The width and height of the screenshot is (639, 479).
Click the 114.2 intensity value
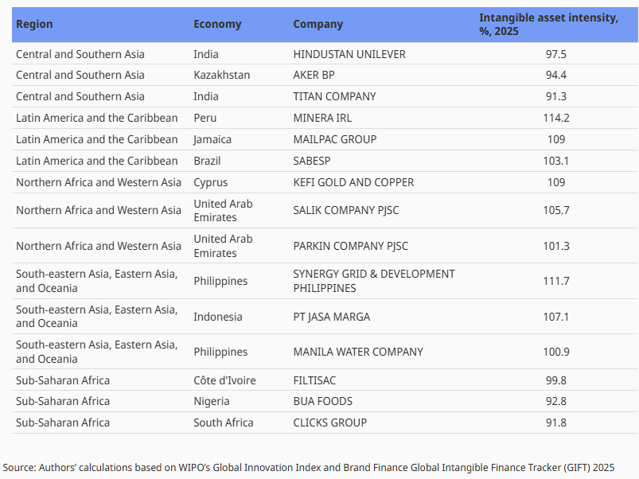pos(556,118)
